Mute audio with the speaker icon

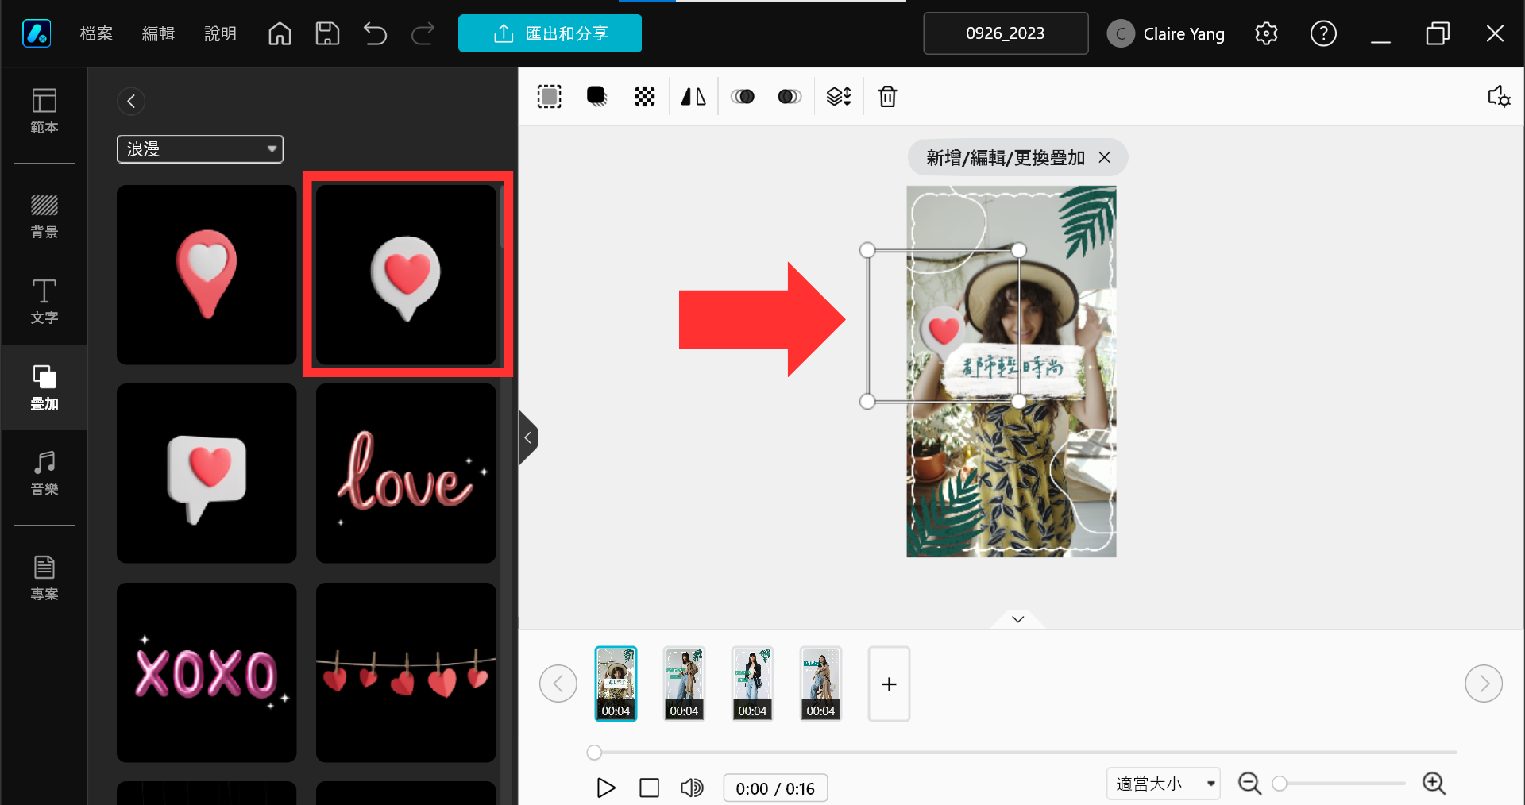coord(692,788)
